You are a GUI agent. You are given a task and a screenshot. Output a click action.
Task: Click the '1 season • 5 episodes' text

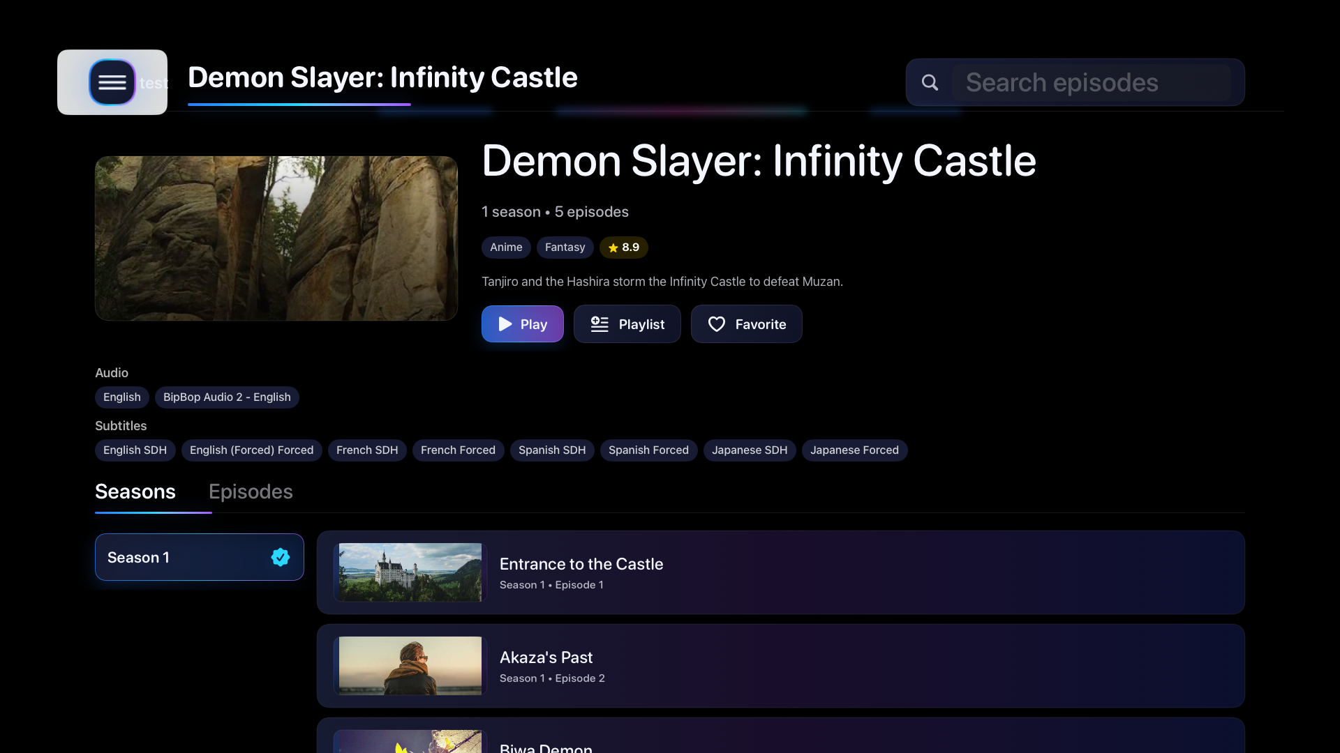click(x=555, y=212)
